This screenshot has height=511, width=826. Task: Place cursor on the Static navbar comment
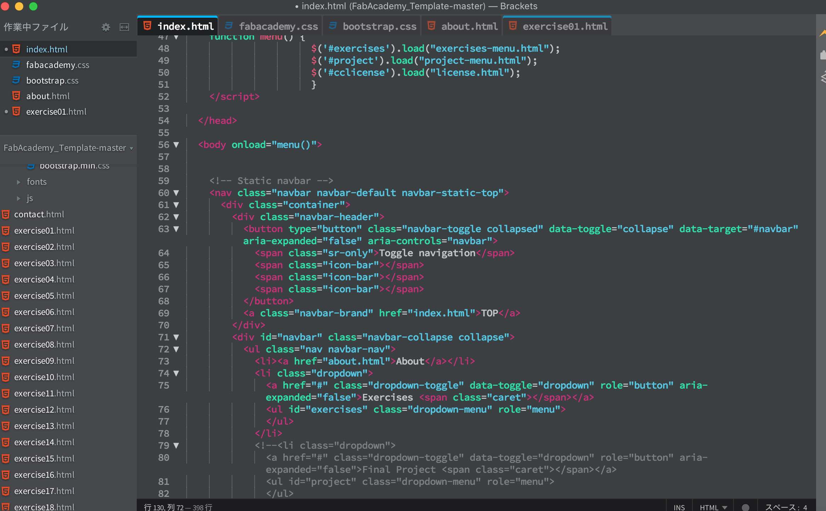[271, 181]
